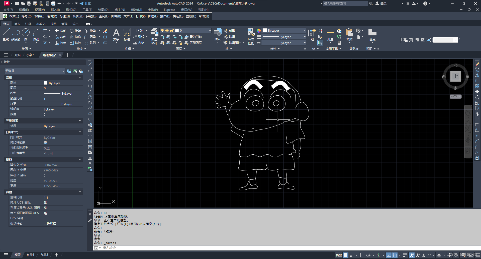Expand the 绘图 ribbon panel
Image resolution: width=481 pixels, height=259 pixels.
[x=26, y=49]
